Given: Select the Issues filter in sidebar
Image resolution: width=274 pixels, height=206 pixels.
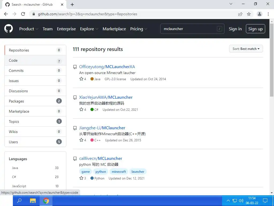Looking at the screenshot, I should point(35,81).
